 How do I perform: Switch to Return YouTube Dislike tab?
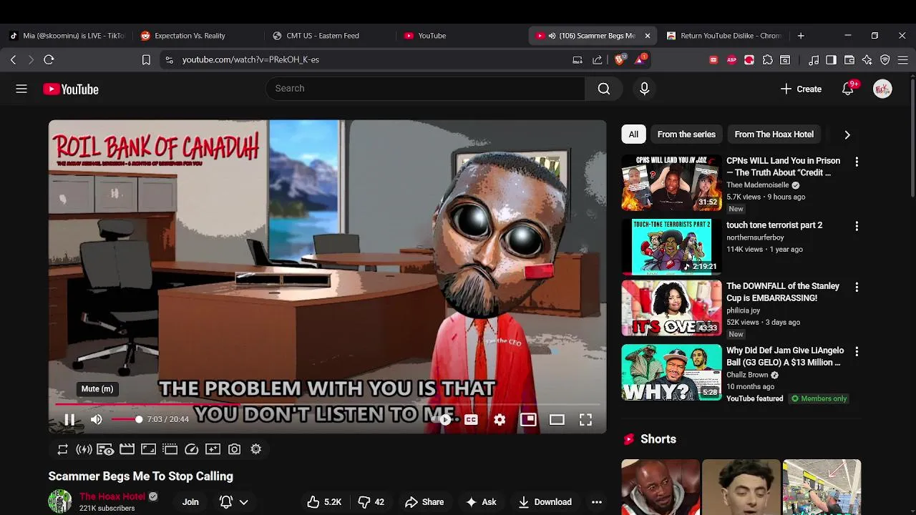724,36
